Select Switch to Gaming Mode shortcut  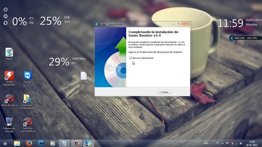coord(28,125)
